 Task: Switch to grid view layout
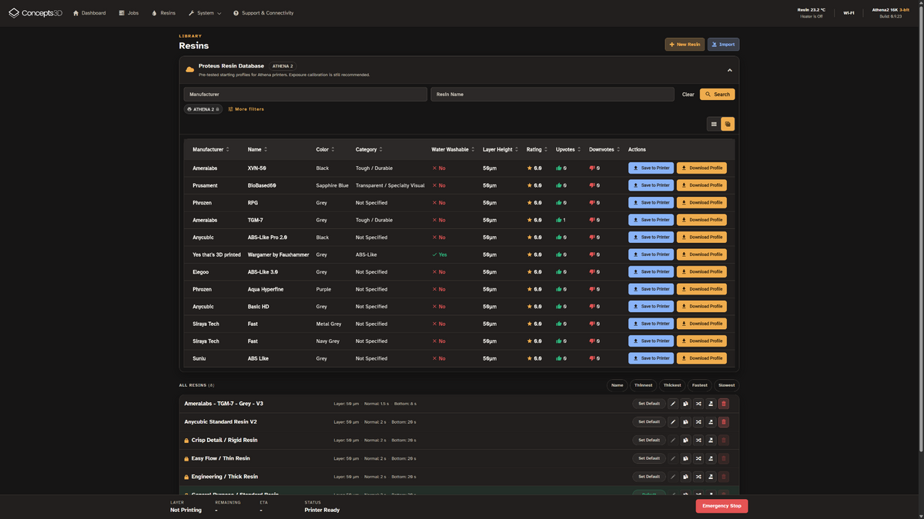click(x=714, y=124)
